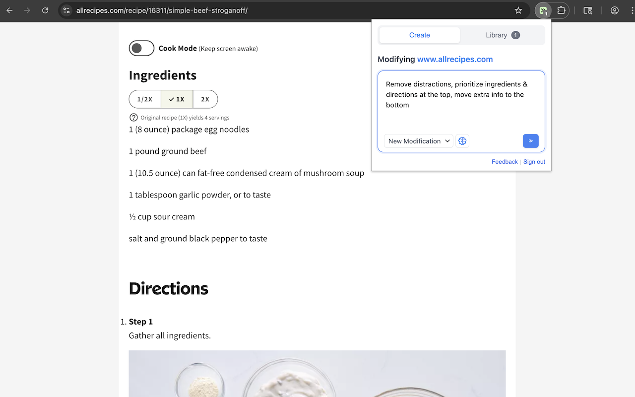Open the browser Extensions puzzle icon
This screenshot has height=397, width=635.
coord(561,10)
